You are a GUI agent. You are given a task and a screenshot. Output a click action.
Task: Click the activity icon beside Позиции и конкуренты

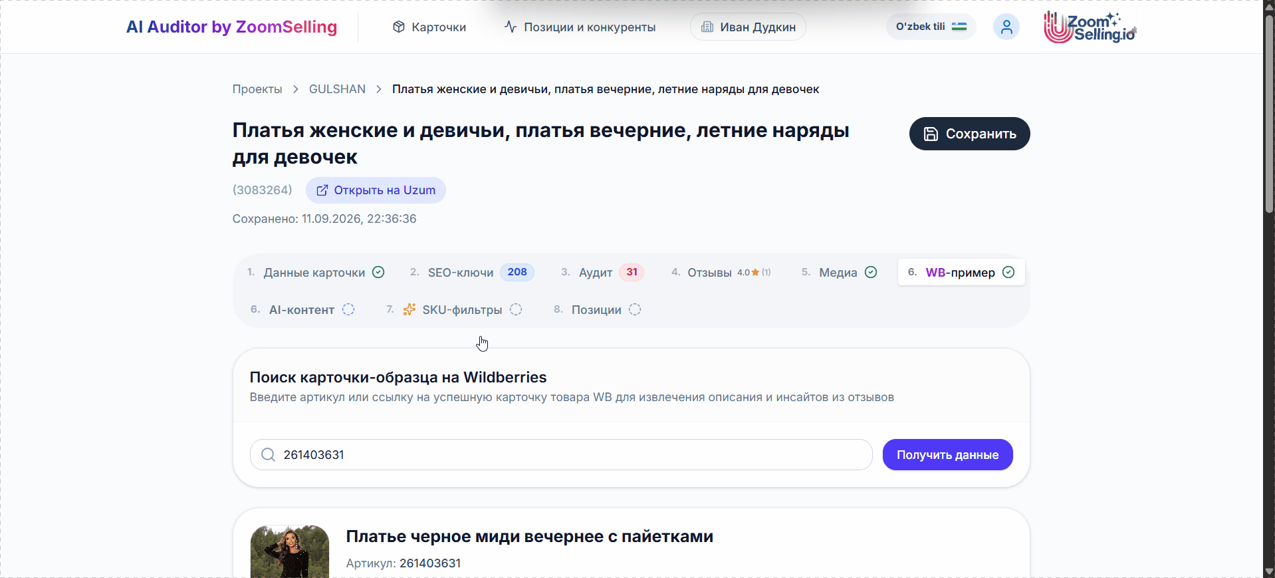511,27
